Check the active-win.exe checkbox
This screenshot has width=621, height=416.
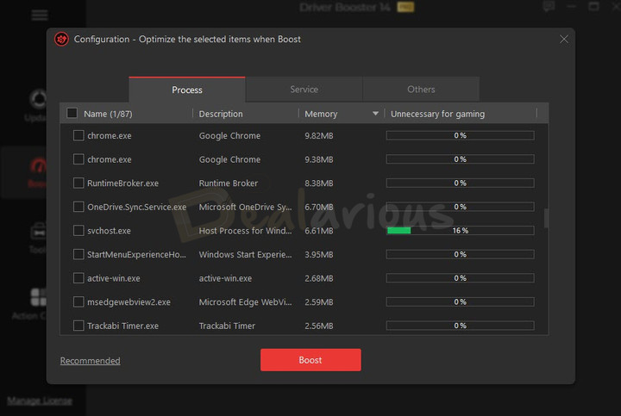click(78, 278)
